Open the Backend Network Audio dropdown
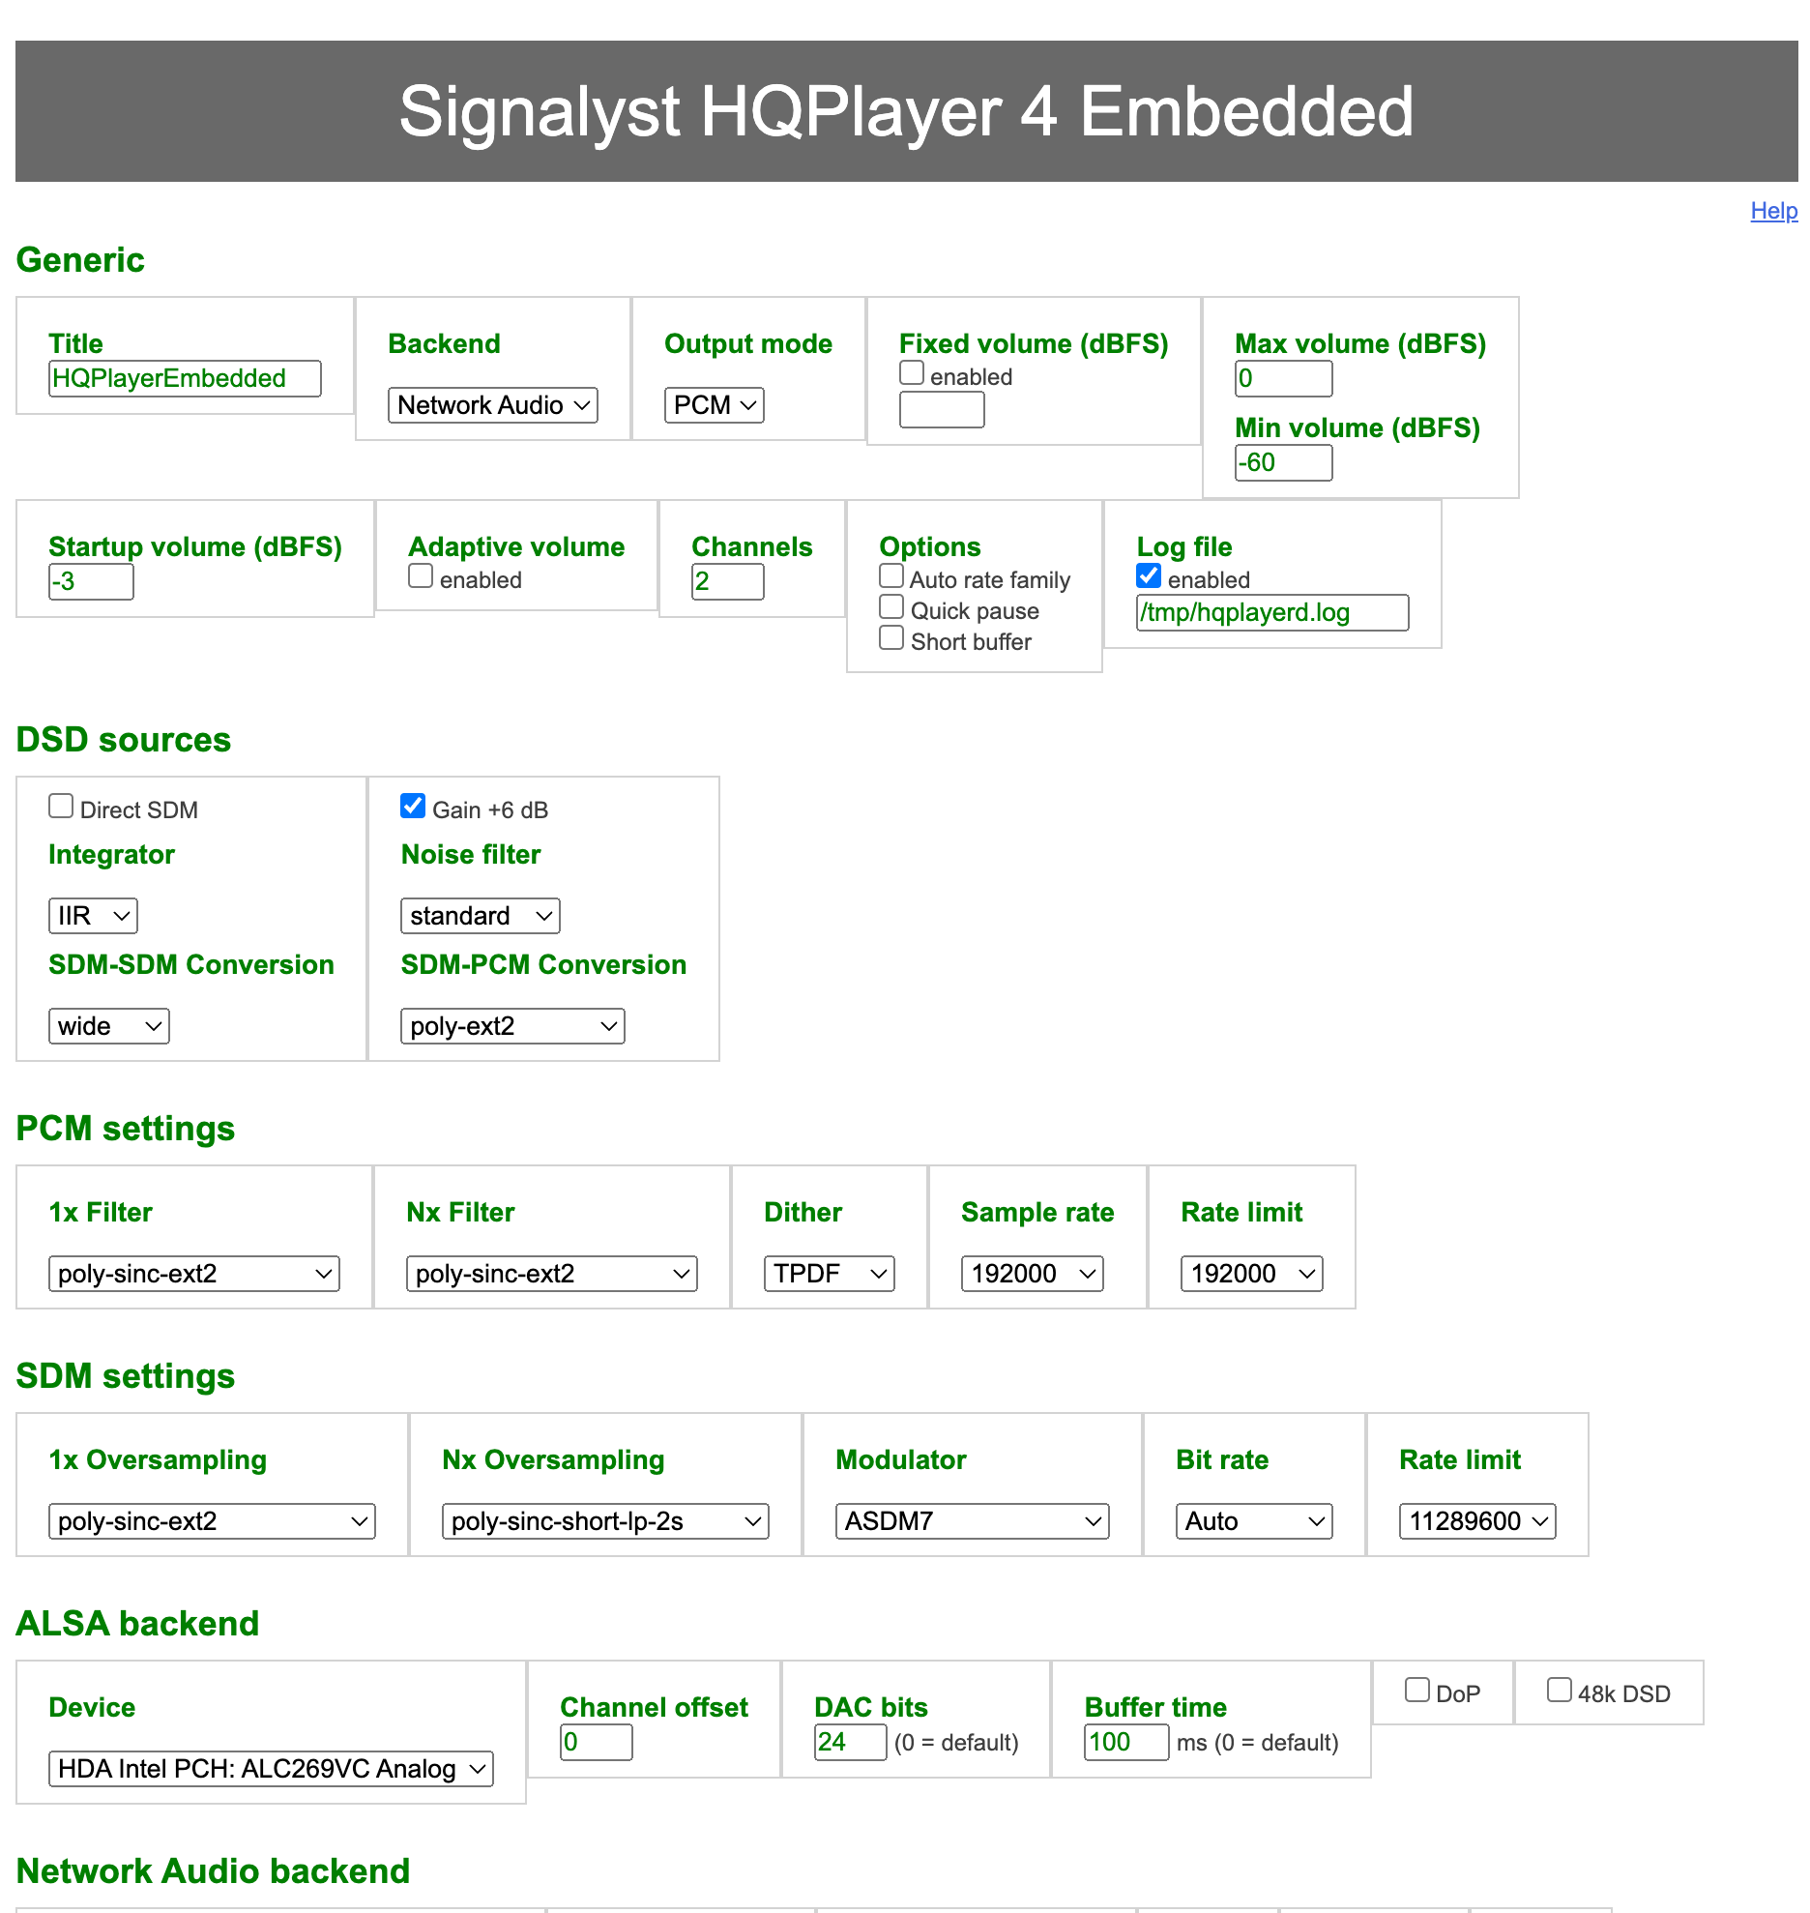Screen dimensions: 1810x1913 point(493,405)
